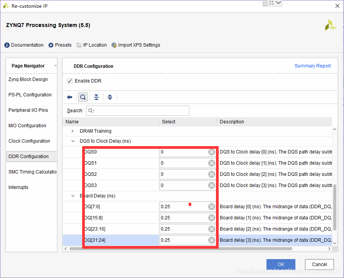Select MIO Configuration in Page Navigator
Viewport: 344px width, 278px height.
pos(27,126)
